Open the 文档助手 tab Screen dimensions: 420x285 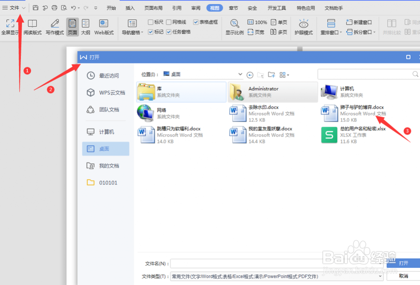333,8
